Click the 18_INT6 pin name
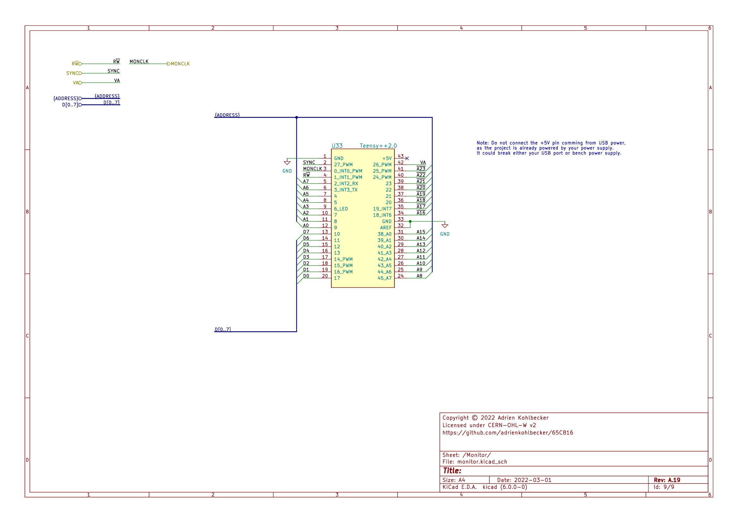This screenshot has height=522, width=738. [x=382, y=215]
